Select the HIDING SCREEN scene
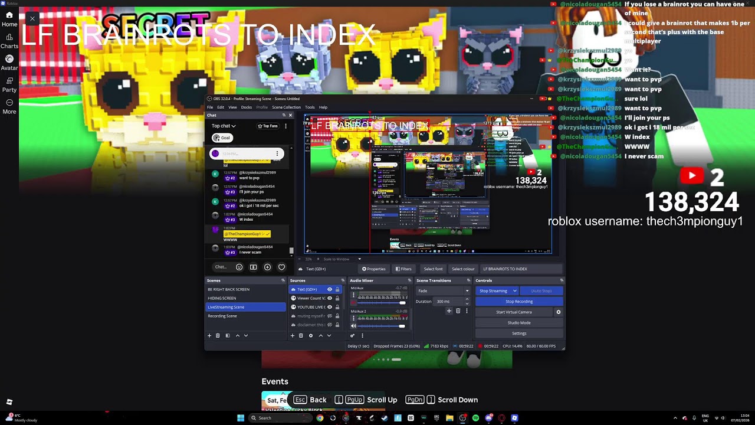 click(245, 298)
